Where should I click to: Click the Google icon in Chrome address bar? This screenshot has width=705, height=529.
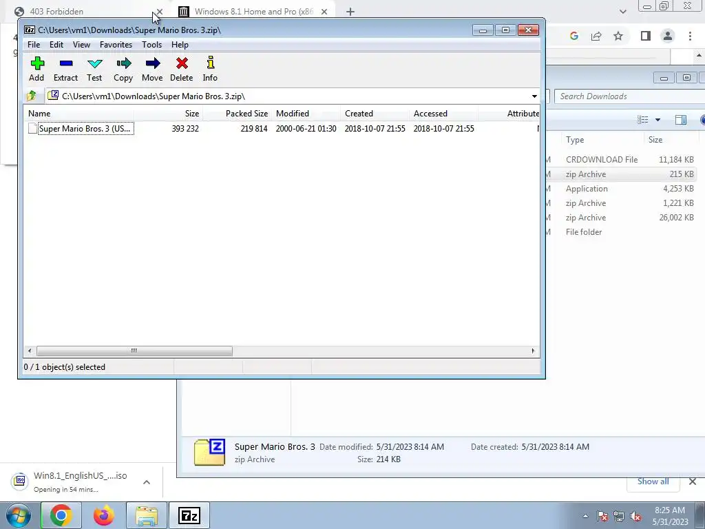(x=574, y=36)
